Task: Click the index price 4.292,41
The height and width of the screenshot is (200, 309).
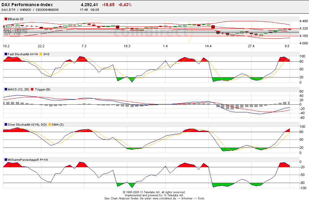Action: tap(89, 5)
